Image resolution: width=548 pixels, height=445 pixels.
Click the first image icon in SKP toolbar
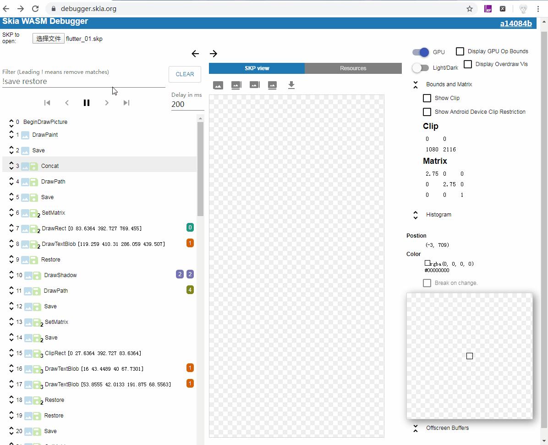pos(218,85)
